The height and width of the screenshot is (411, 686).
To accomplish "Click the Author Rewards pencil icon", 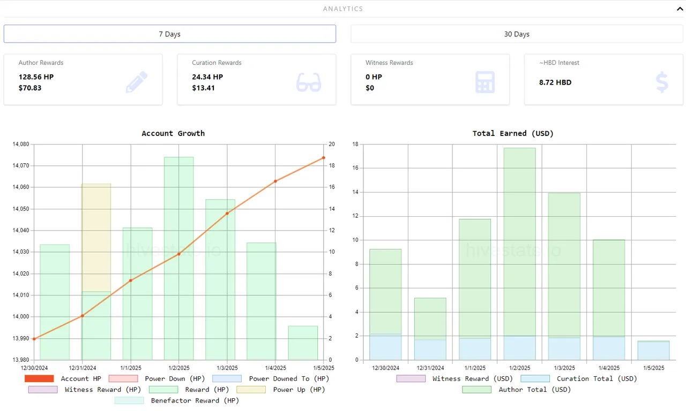I will pyautogui.click(x=136, y=82).
